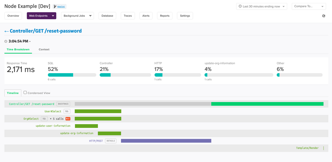
Task: Click the SQL badge next to Org#Select
Action: click(x=44, y=119)
